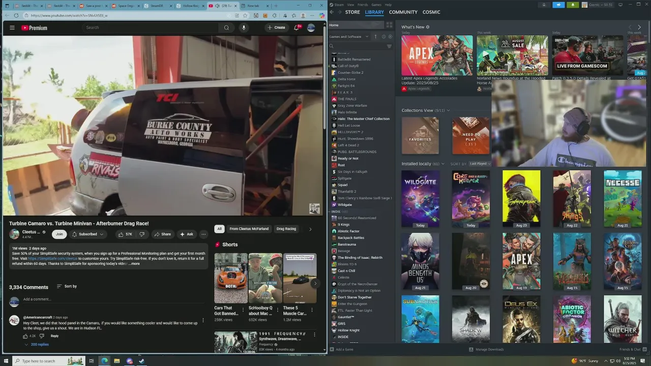Open File Explorer from the taskbar
The width and height of the screenshot is (651, 366).
click(116, 361)
